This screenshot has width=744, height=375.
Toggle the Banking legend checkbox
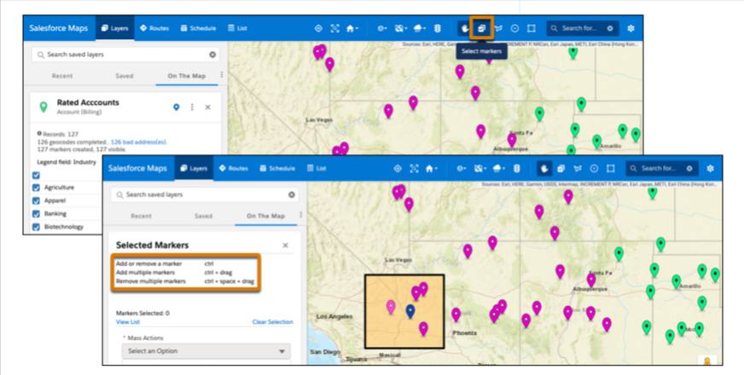(x=36, y=214)
